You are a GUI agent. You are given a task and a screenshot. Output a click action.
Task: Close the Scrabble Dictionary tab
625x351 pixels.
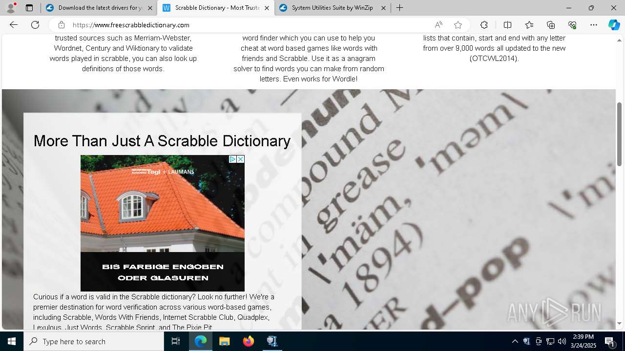(x=267, y=8)
